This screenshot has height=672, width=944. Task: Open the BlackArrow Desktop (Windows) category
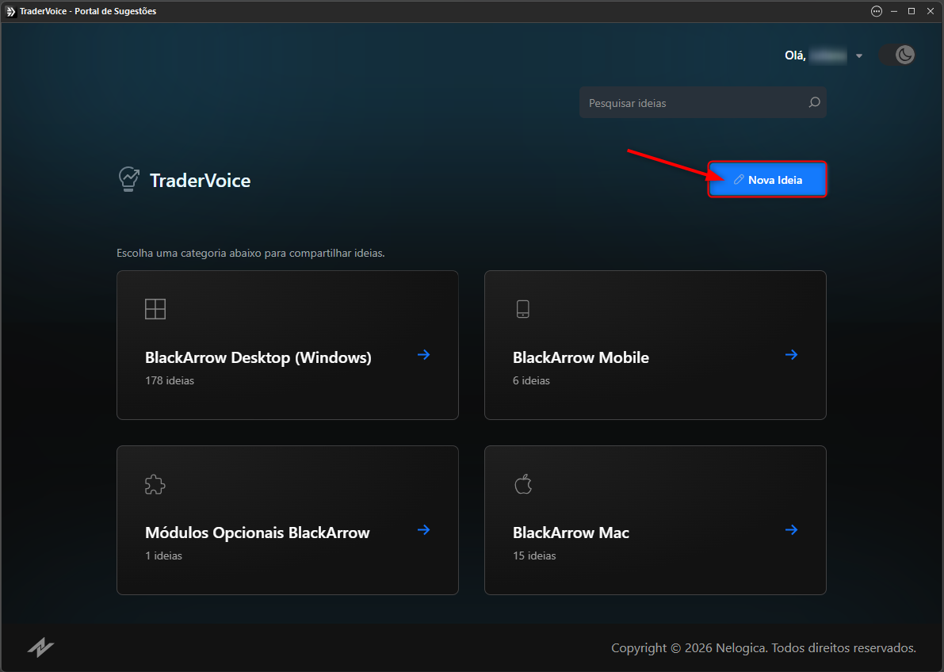coord(288,345)
